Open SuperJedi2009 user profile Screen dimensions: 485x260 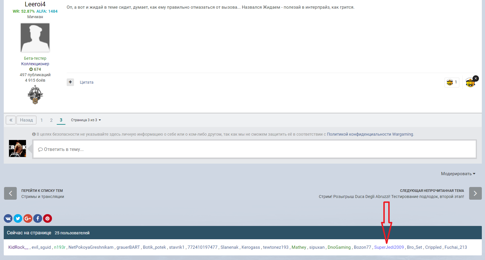click(389, 247)
